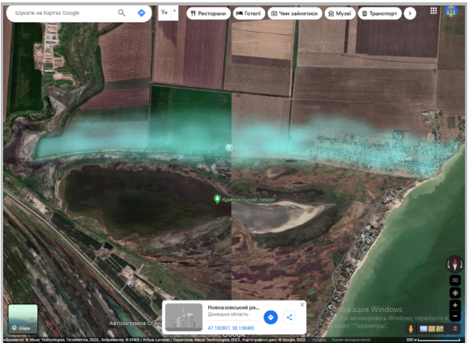Filter by Чим зайнятися
This screenshot has height=343, width=468.
point(294,13)
